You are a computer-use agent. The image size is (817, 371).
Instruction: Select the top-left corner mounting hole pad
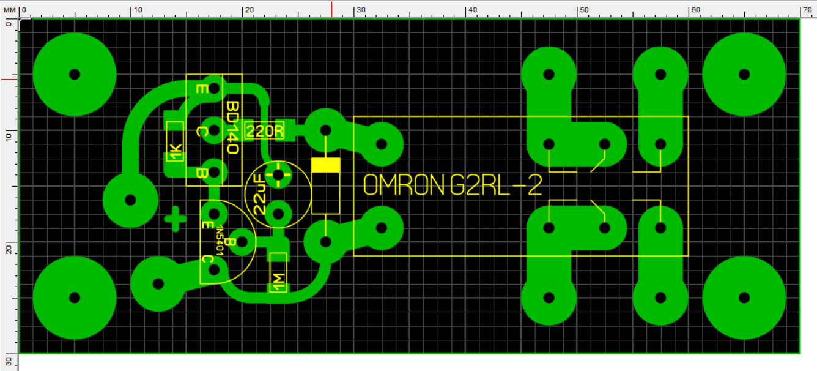[x=74, y=74]
